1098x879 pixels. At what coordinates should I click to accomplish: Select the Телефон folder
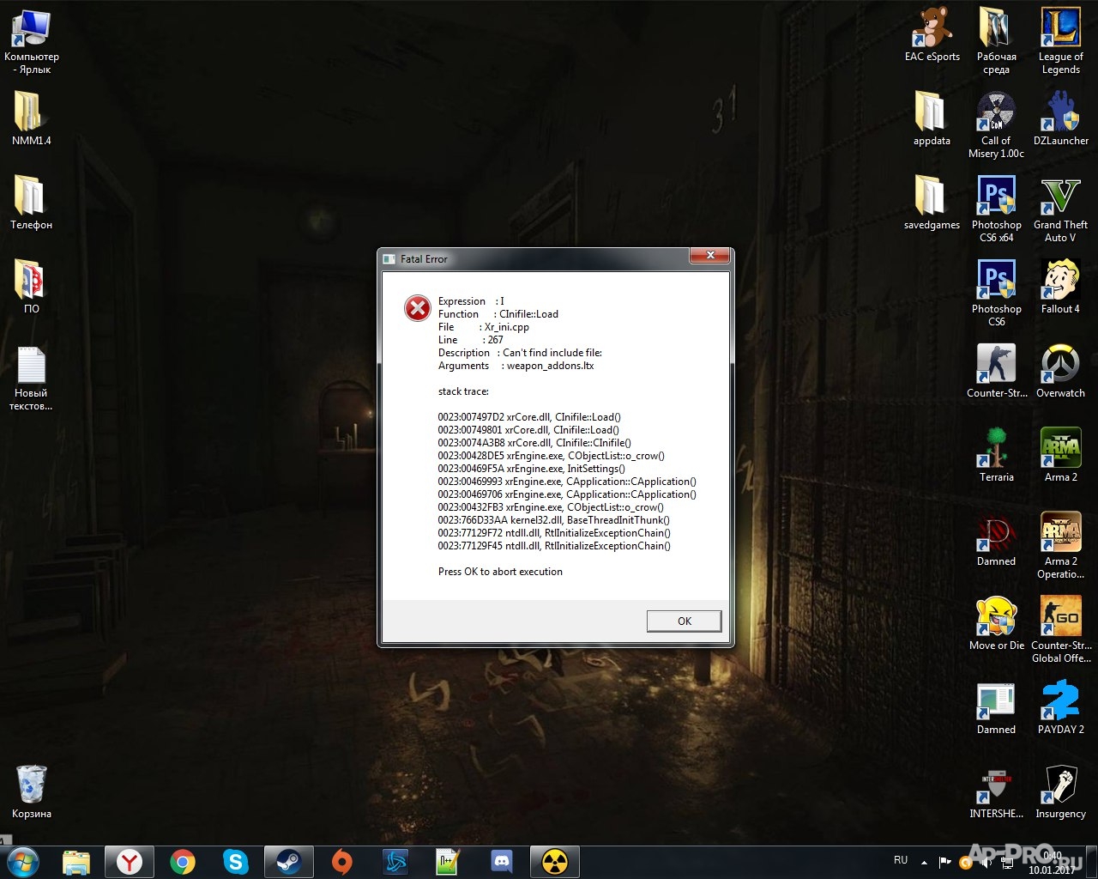(32, 203)
